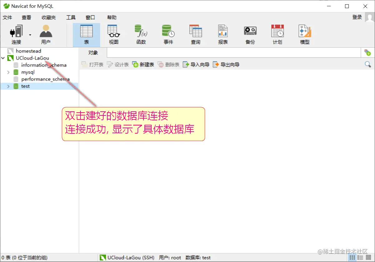
Task: Open the 用户 (User) toolbar icon
Action: tap(46, 35)
